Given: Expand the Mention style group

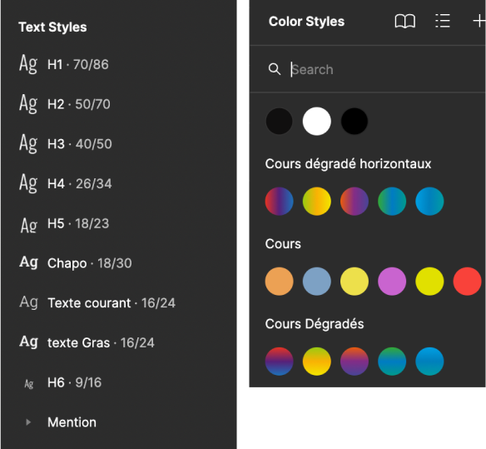Looking at the screenshot, I should 28,422.
